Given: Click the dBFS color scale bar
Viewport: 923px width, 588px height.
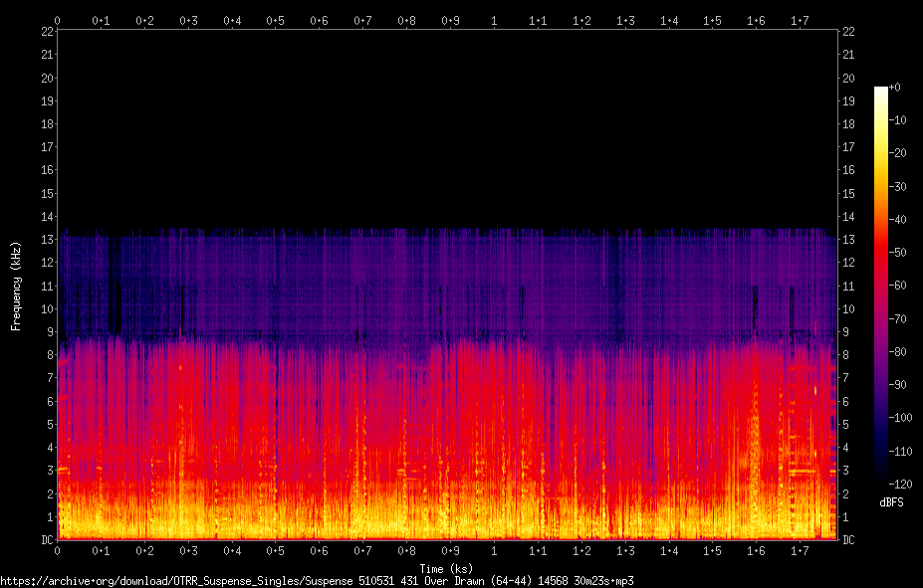Looking at the screenshot, I should click(x=880, y=284).
